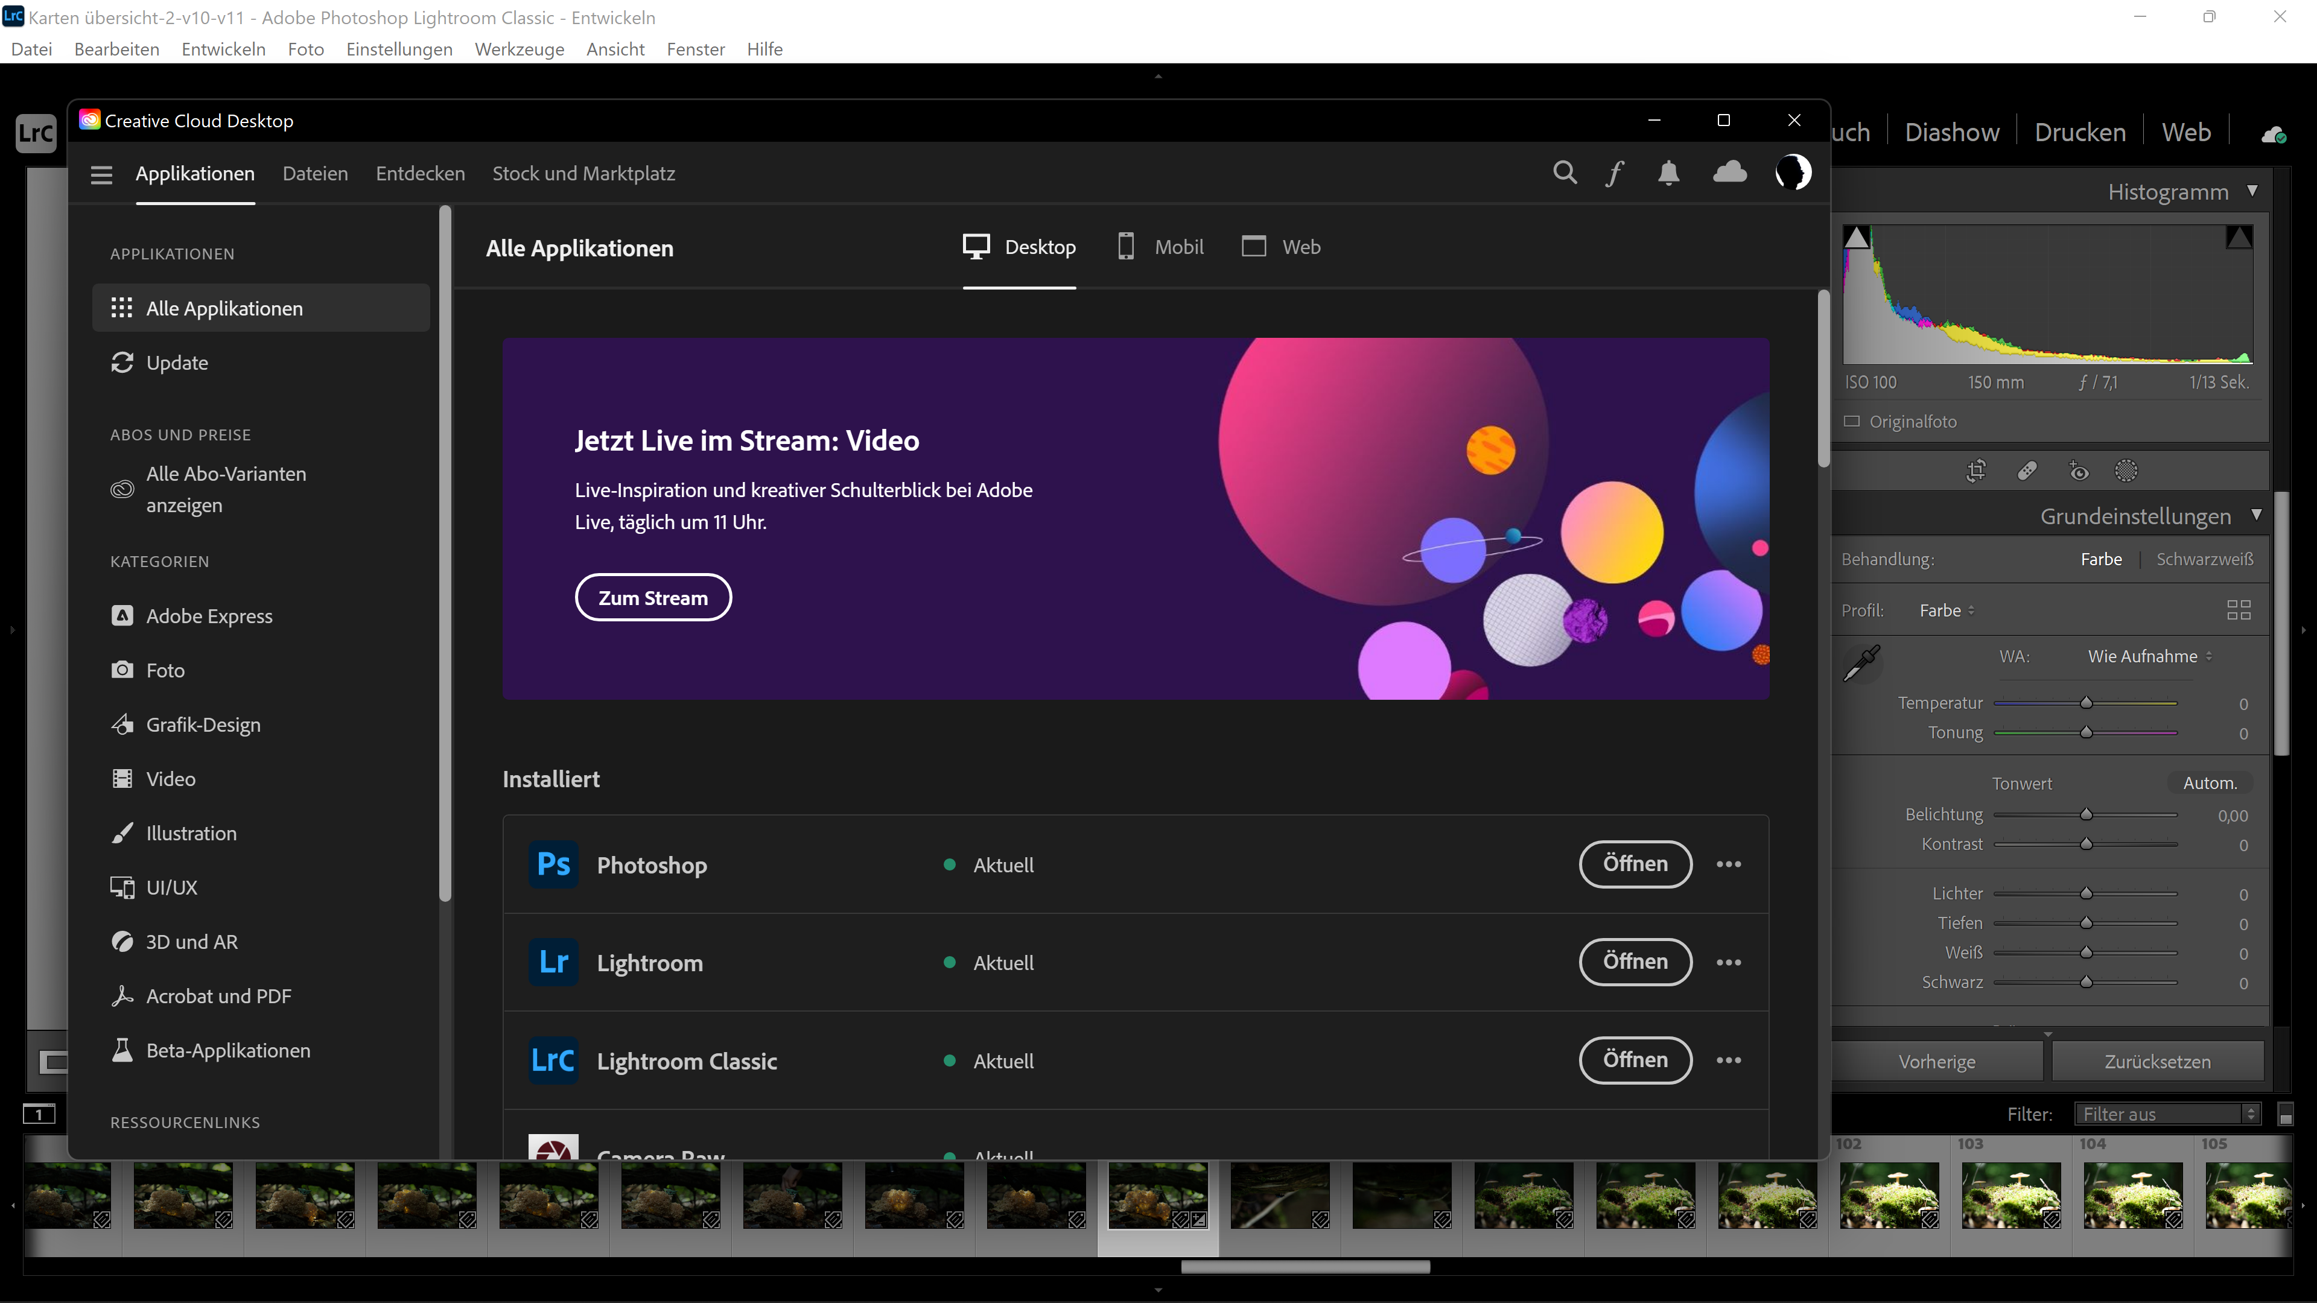The image size is (2317, 1303).
Task: Open the Entwickeln menu
Action: pyautogui.click(x=222, y=48)
